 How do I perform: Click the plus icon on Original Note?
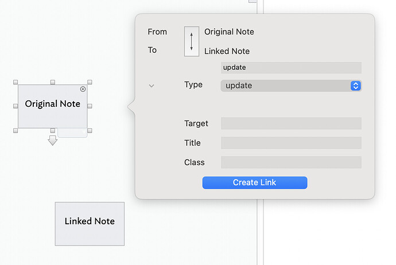click(83, 89)
